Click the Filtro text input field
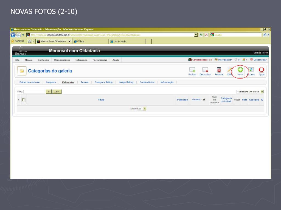 pyautogui.click(x=34, y=92)
